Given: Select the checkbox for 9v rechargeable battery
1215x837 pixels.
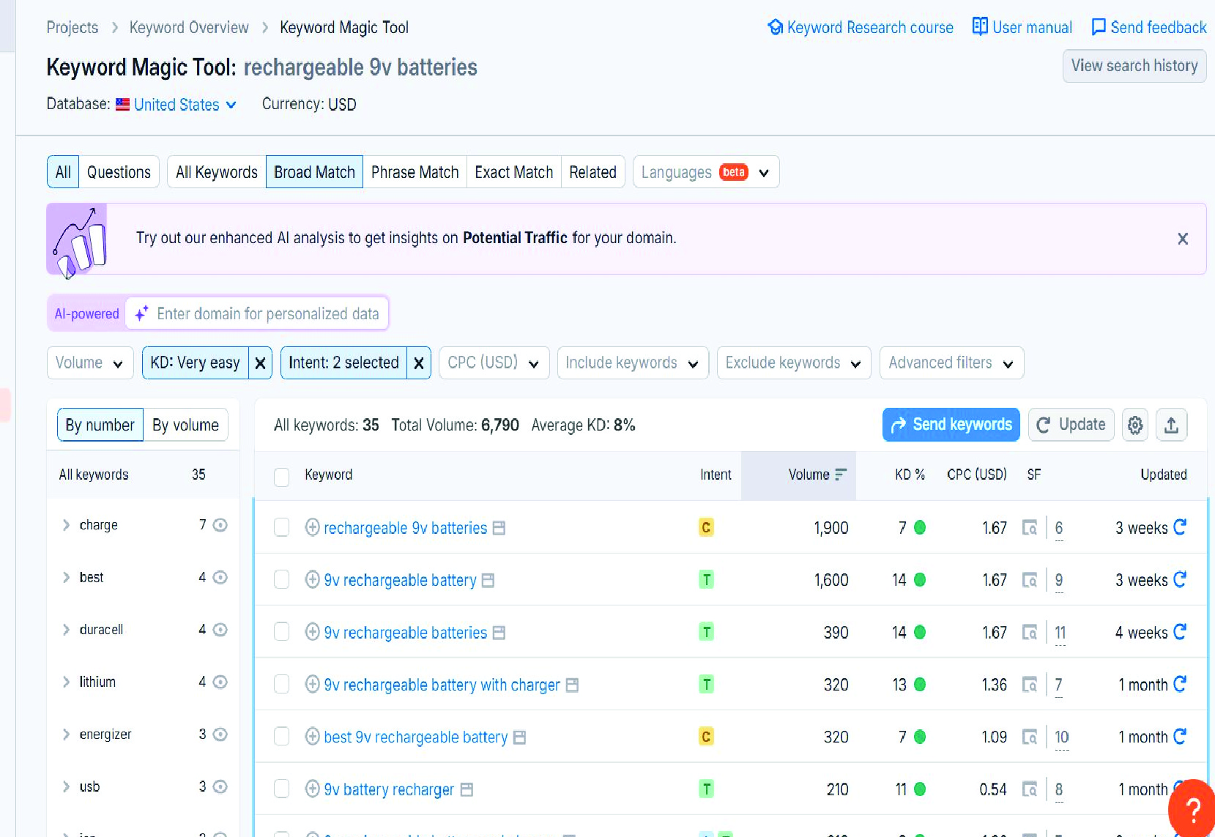Looking at the screenshot, I should [x=281, y=579].
